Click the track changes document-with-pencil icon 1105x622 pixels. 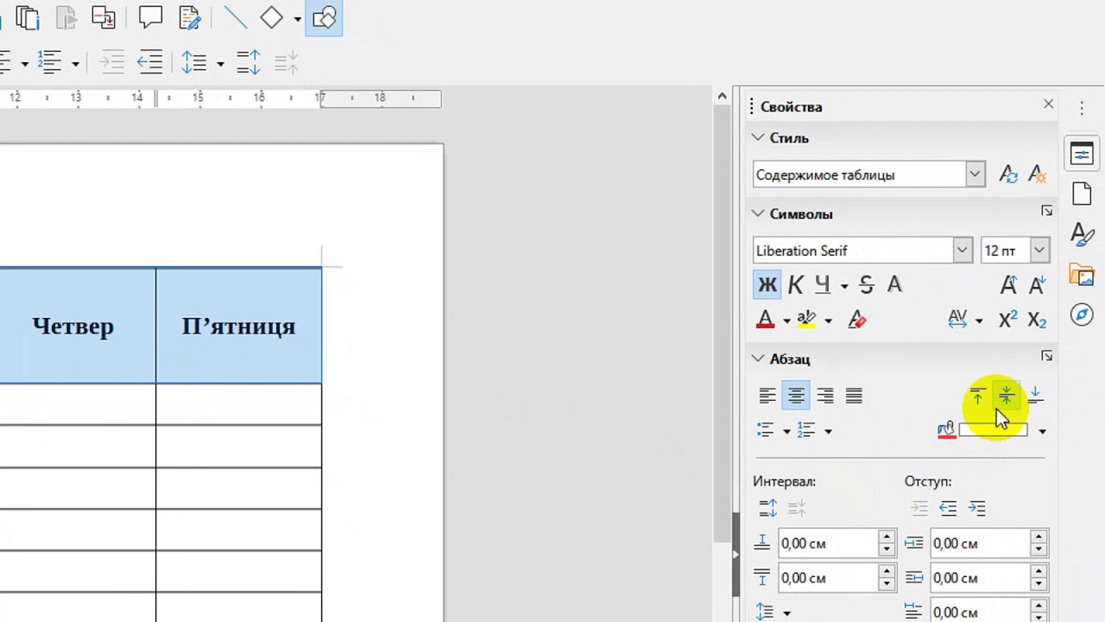click(190, 17)
